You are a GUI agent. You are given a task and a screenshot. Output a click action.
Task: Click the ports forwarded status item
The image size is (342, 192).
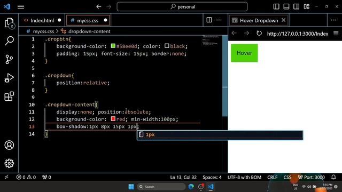point(46,177)
